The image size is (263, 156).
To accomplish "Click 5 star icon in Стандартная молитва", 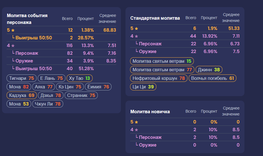I will click(137, 29).
